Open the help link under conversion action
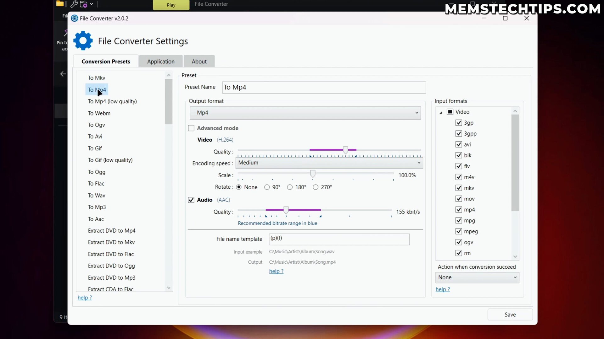 [443, 289]
